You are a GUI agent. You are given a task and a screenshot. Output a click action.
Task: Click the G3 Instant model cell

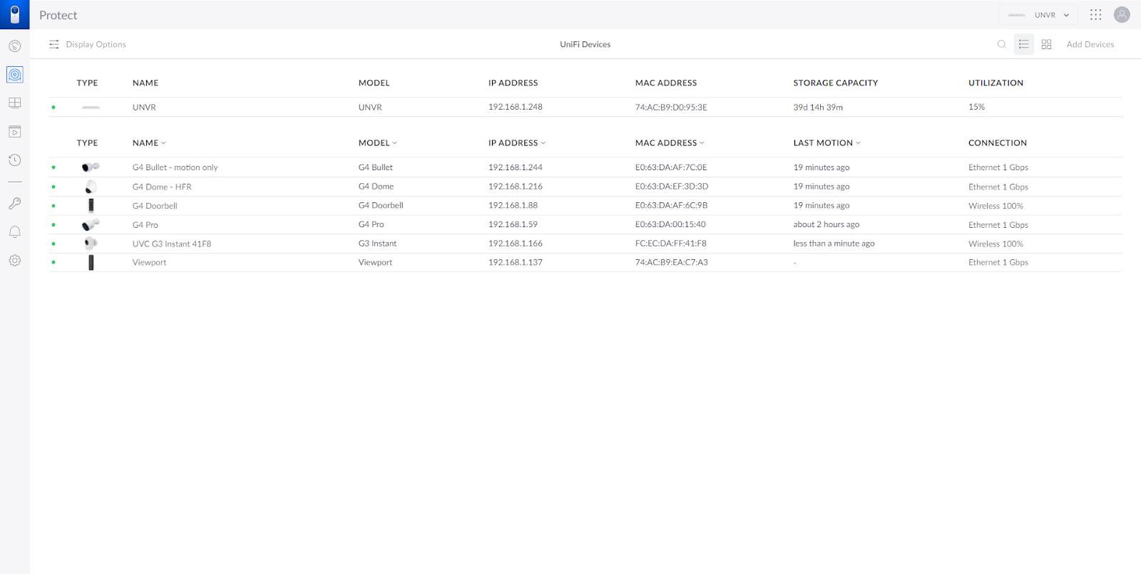pos(377,244)
